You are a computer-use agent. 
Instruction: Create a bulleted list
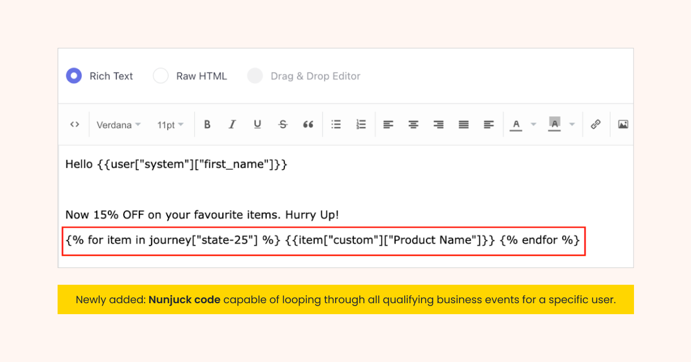coord(336,125)
